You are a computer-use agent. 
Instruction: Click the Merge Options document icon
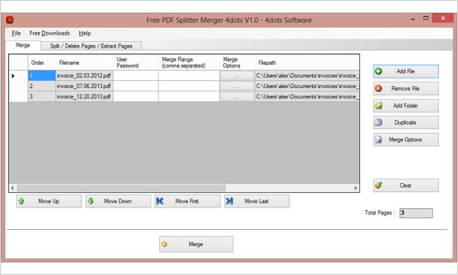point(378,140)
